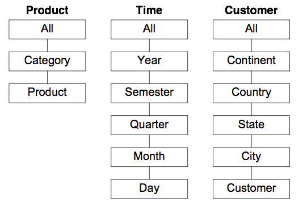
Task: Select the Product level box at bottom of Product hierarchy
Action: pyautogui.click(x=47, y=93)
